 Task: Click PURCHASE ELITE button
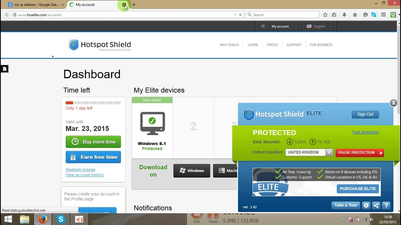pyautogui.click(x=358, y=189)
